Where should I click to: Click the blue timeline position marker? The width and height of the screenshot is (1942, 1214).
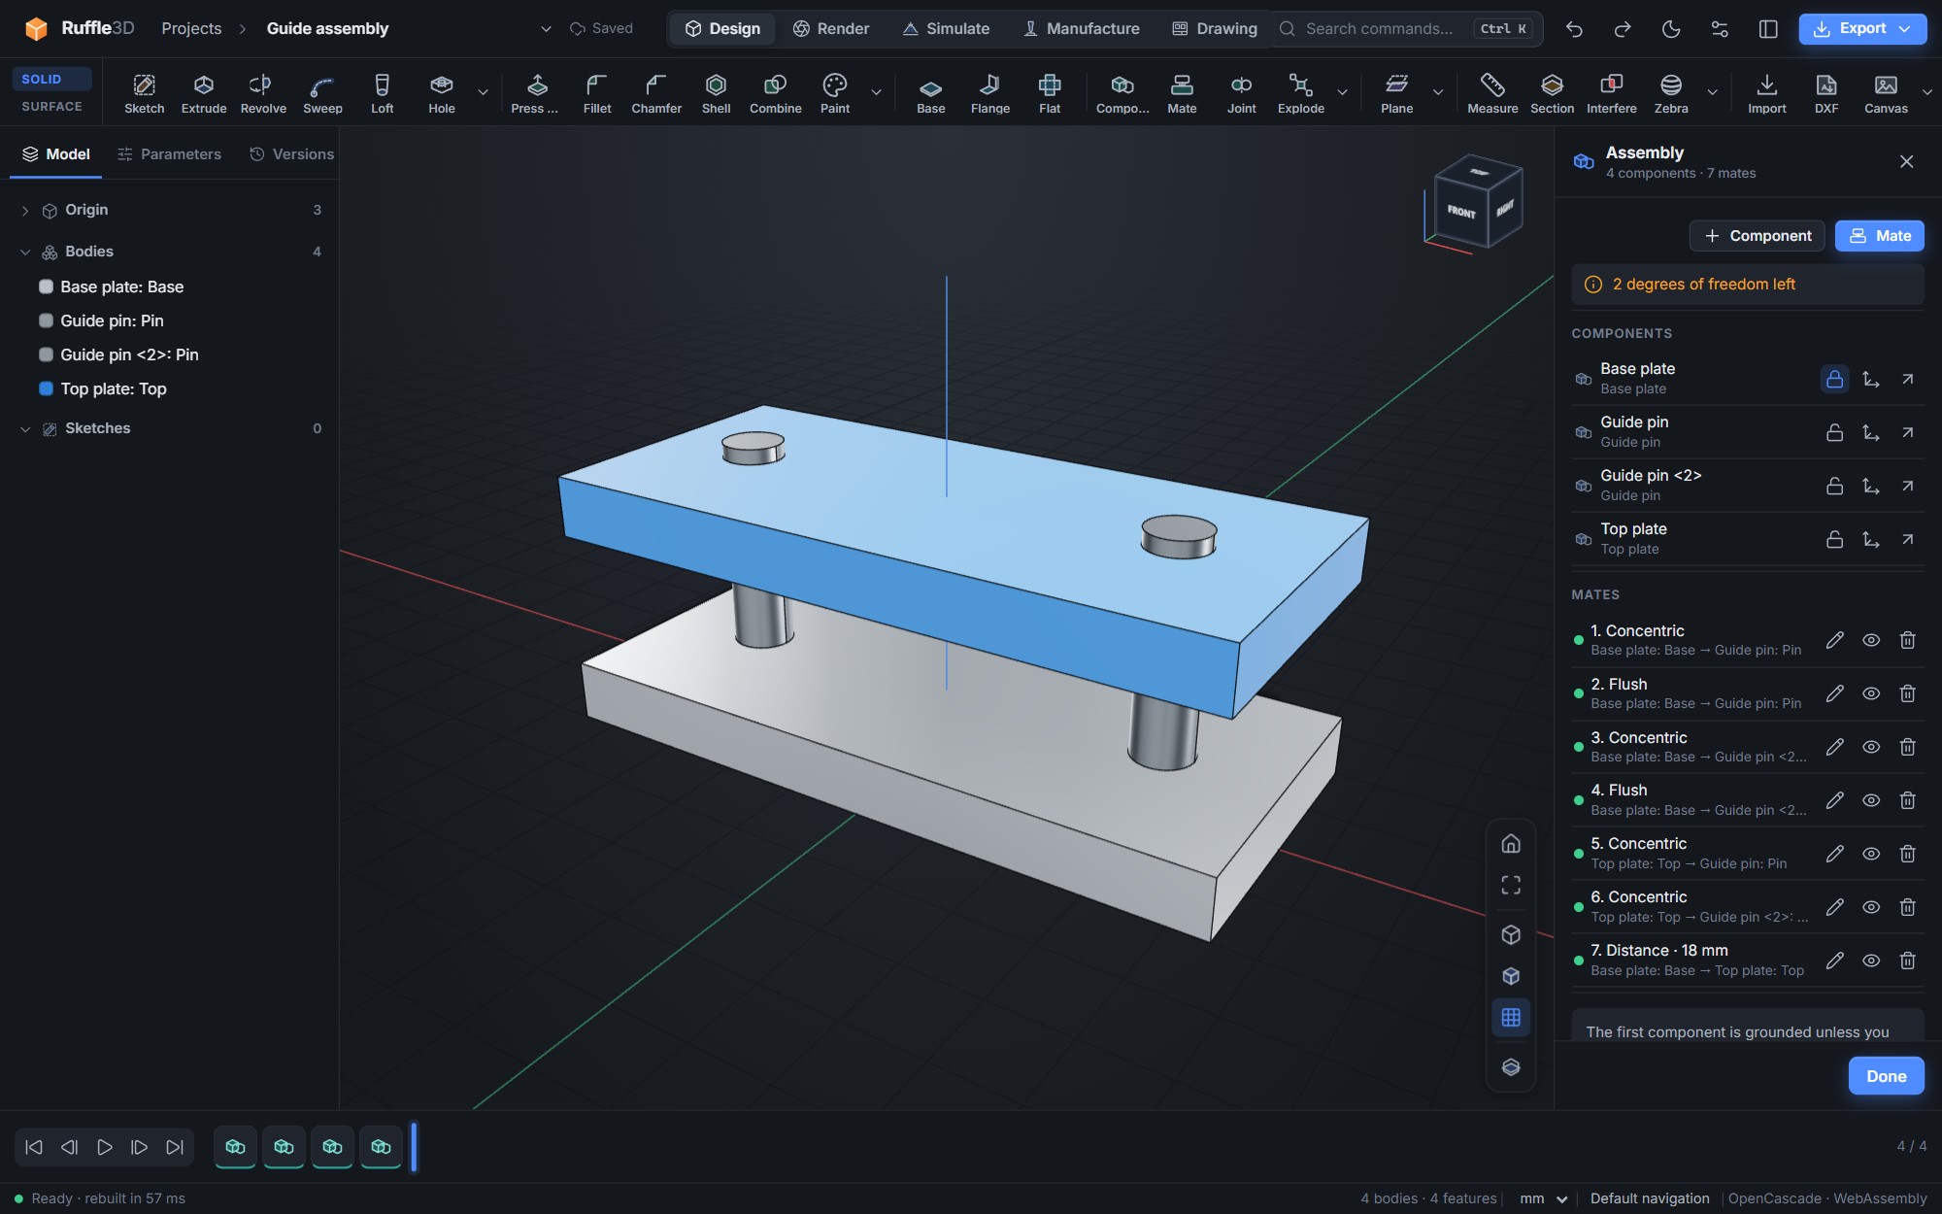coord(414,1147)
